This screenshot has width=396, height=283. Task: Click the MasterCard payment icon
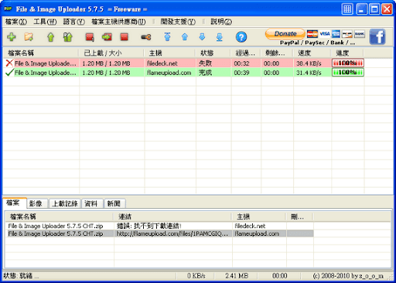pyautogui.click(x=312, y=34)
